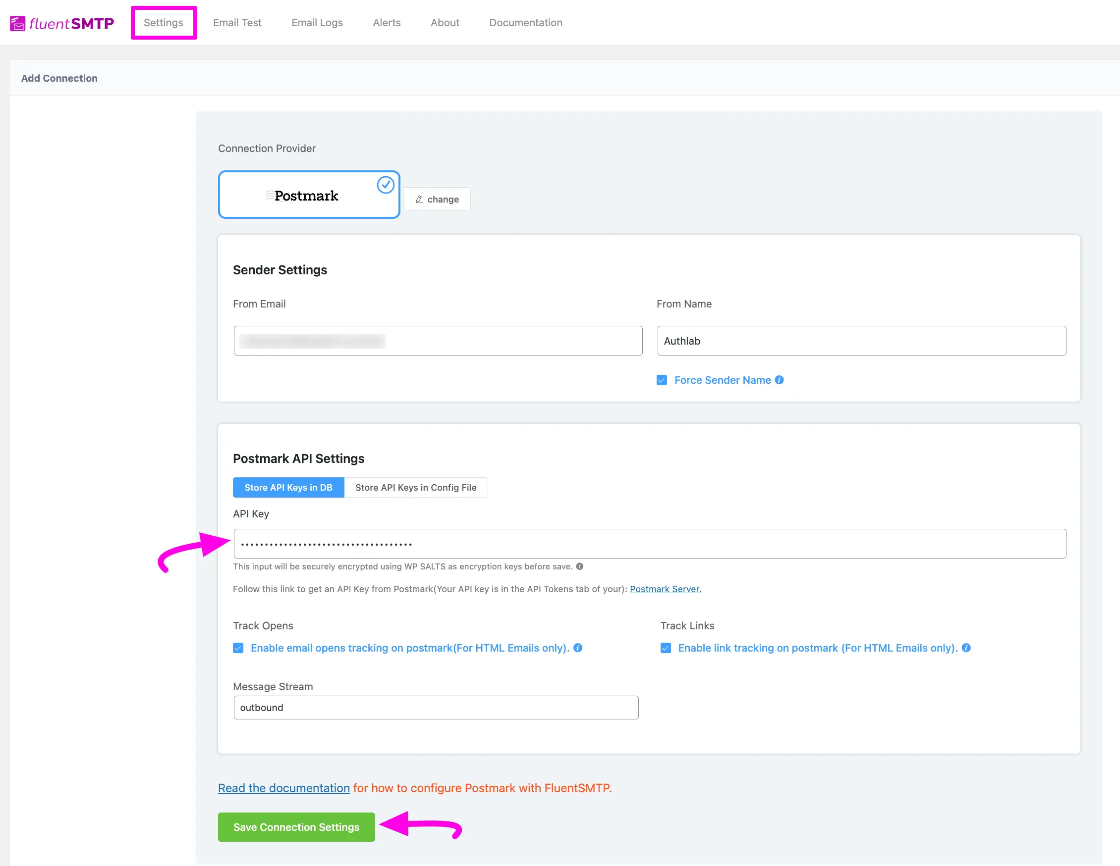1120x866 pixels.
Task: Open the Email Logs tab
Action: (317, 23)
